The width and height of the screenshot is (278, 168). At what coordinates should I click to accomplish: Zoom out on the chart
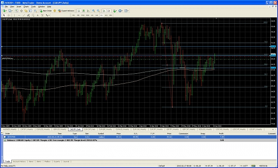98,11
